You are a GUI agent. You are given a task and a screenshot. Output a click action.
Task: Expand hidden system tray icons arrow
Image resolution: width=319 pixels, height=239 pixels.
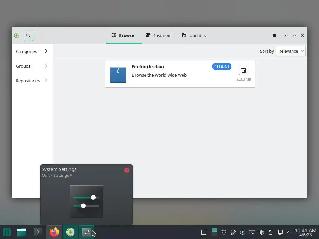point(289,232)
